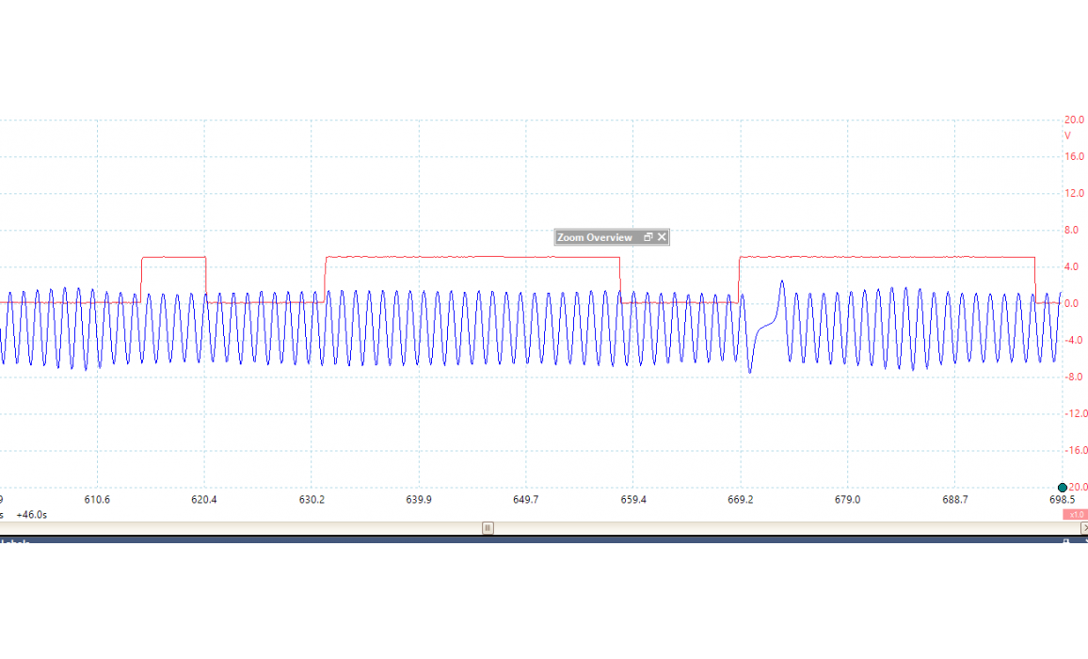Restore the Zoom Overview floating panel
This screenshot has width=1088, height=659.
coord(648,238)
